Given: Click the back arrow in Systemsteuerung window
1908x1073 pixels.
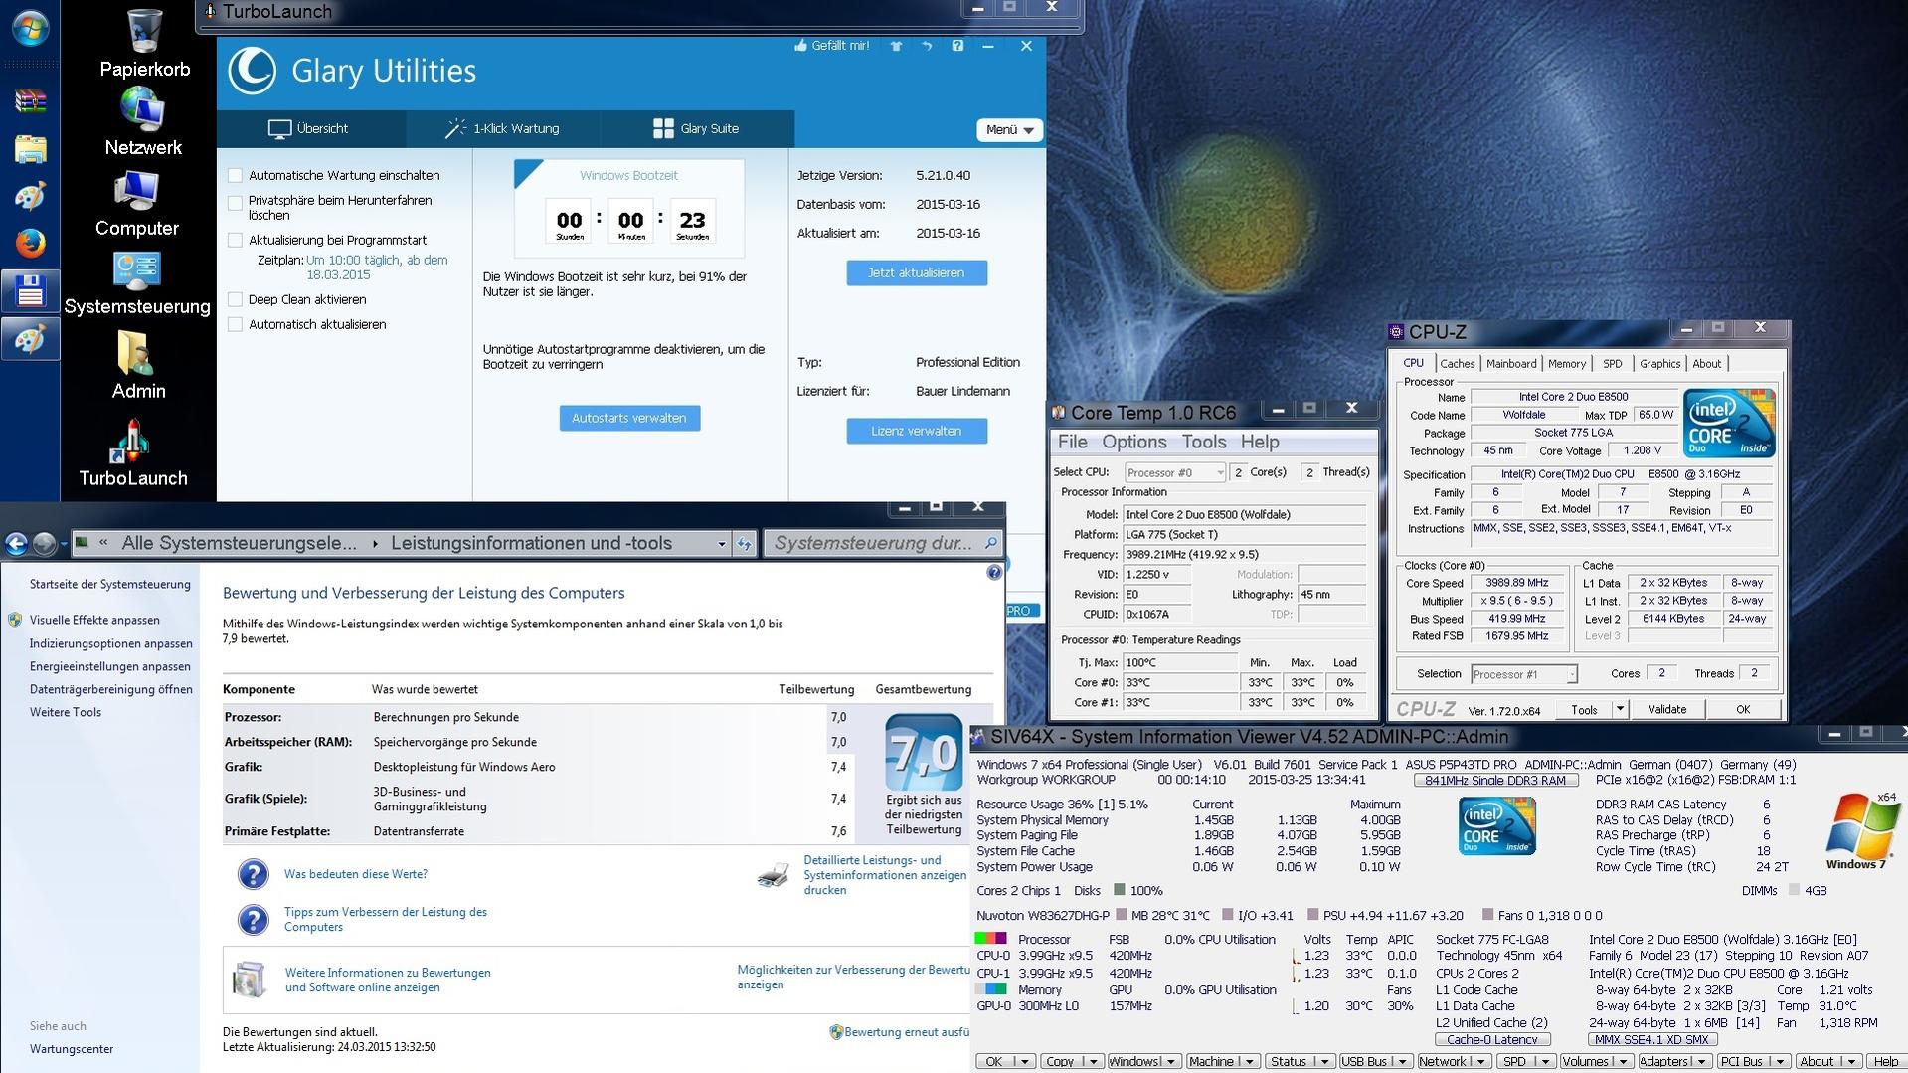Looking at the screenshot, I should (16, 543).
